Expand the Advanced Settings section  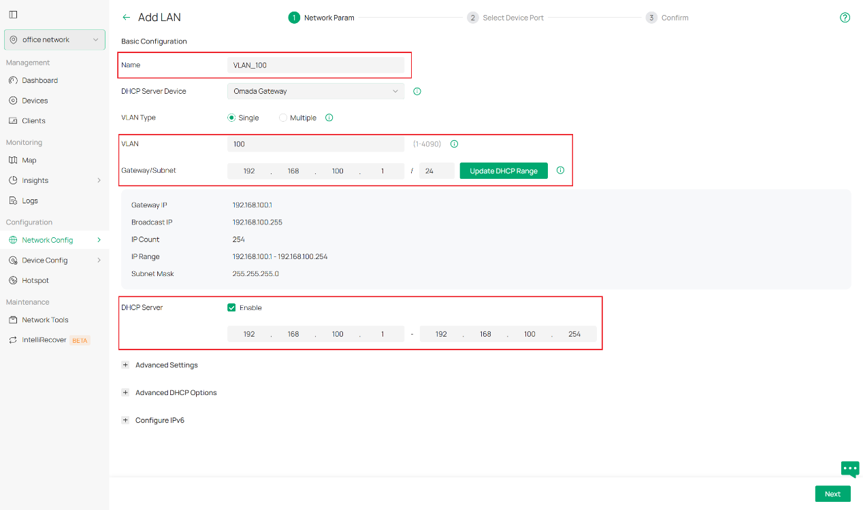125,365
